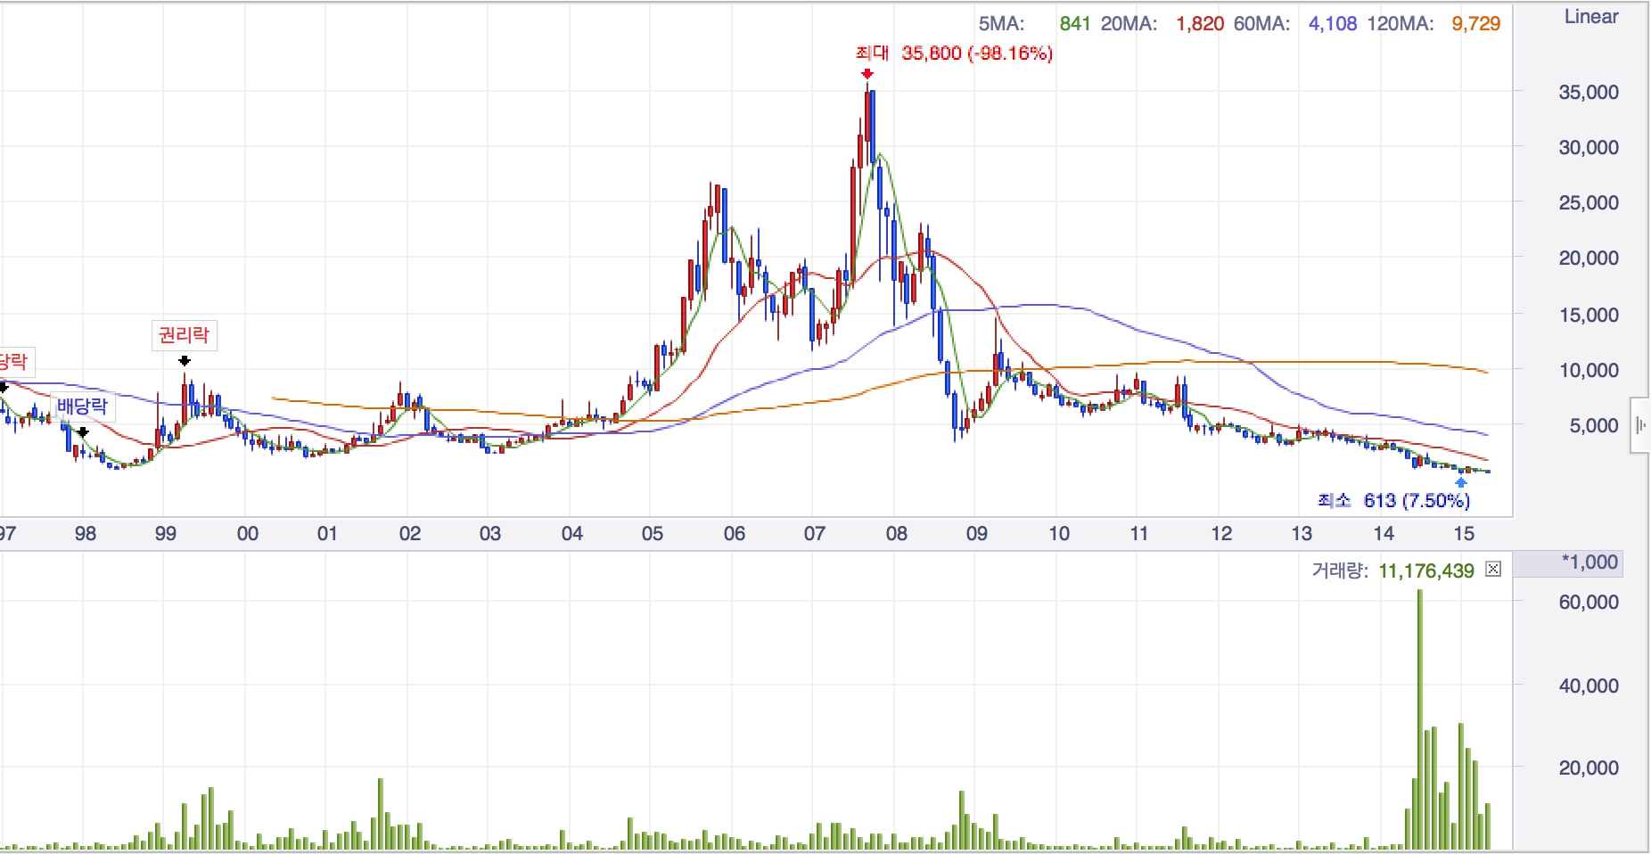Click the 최대 35,800 high price label

(954, 53)
